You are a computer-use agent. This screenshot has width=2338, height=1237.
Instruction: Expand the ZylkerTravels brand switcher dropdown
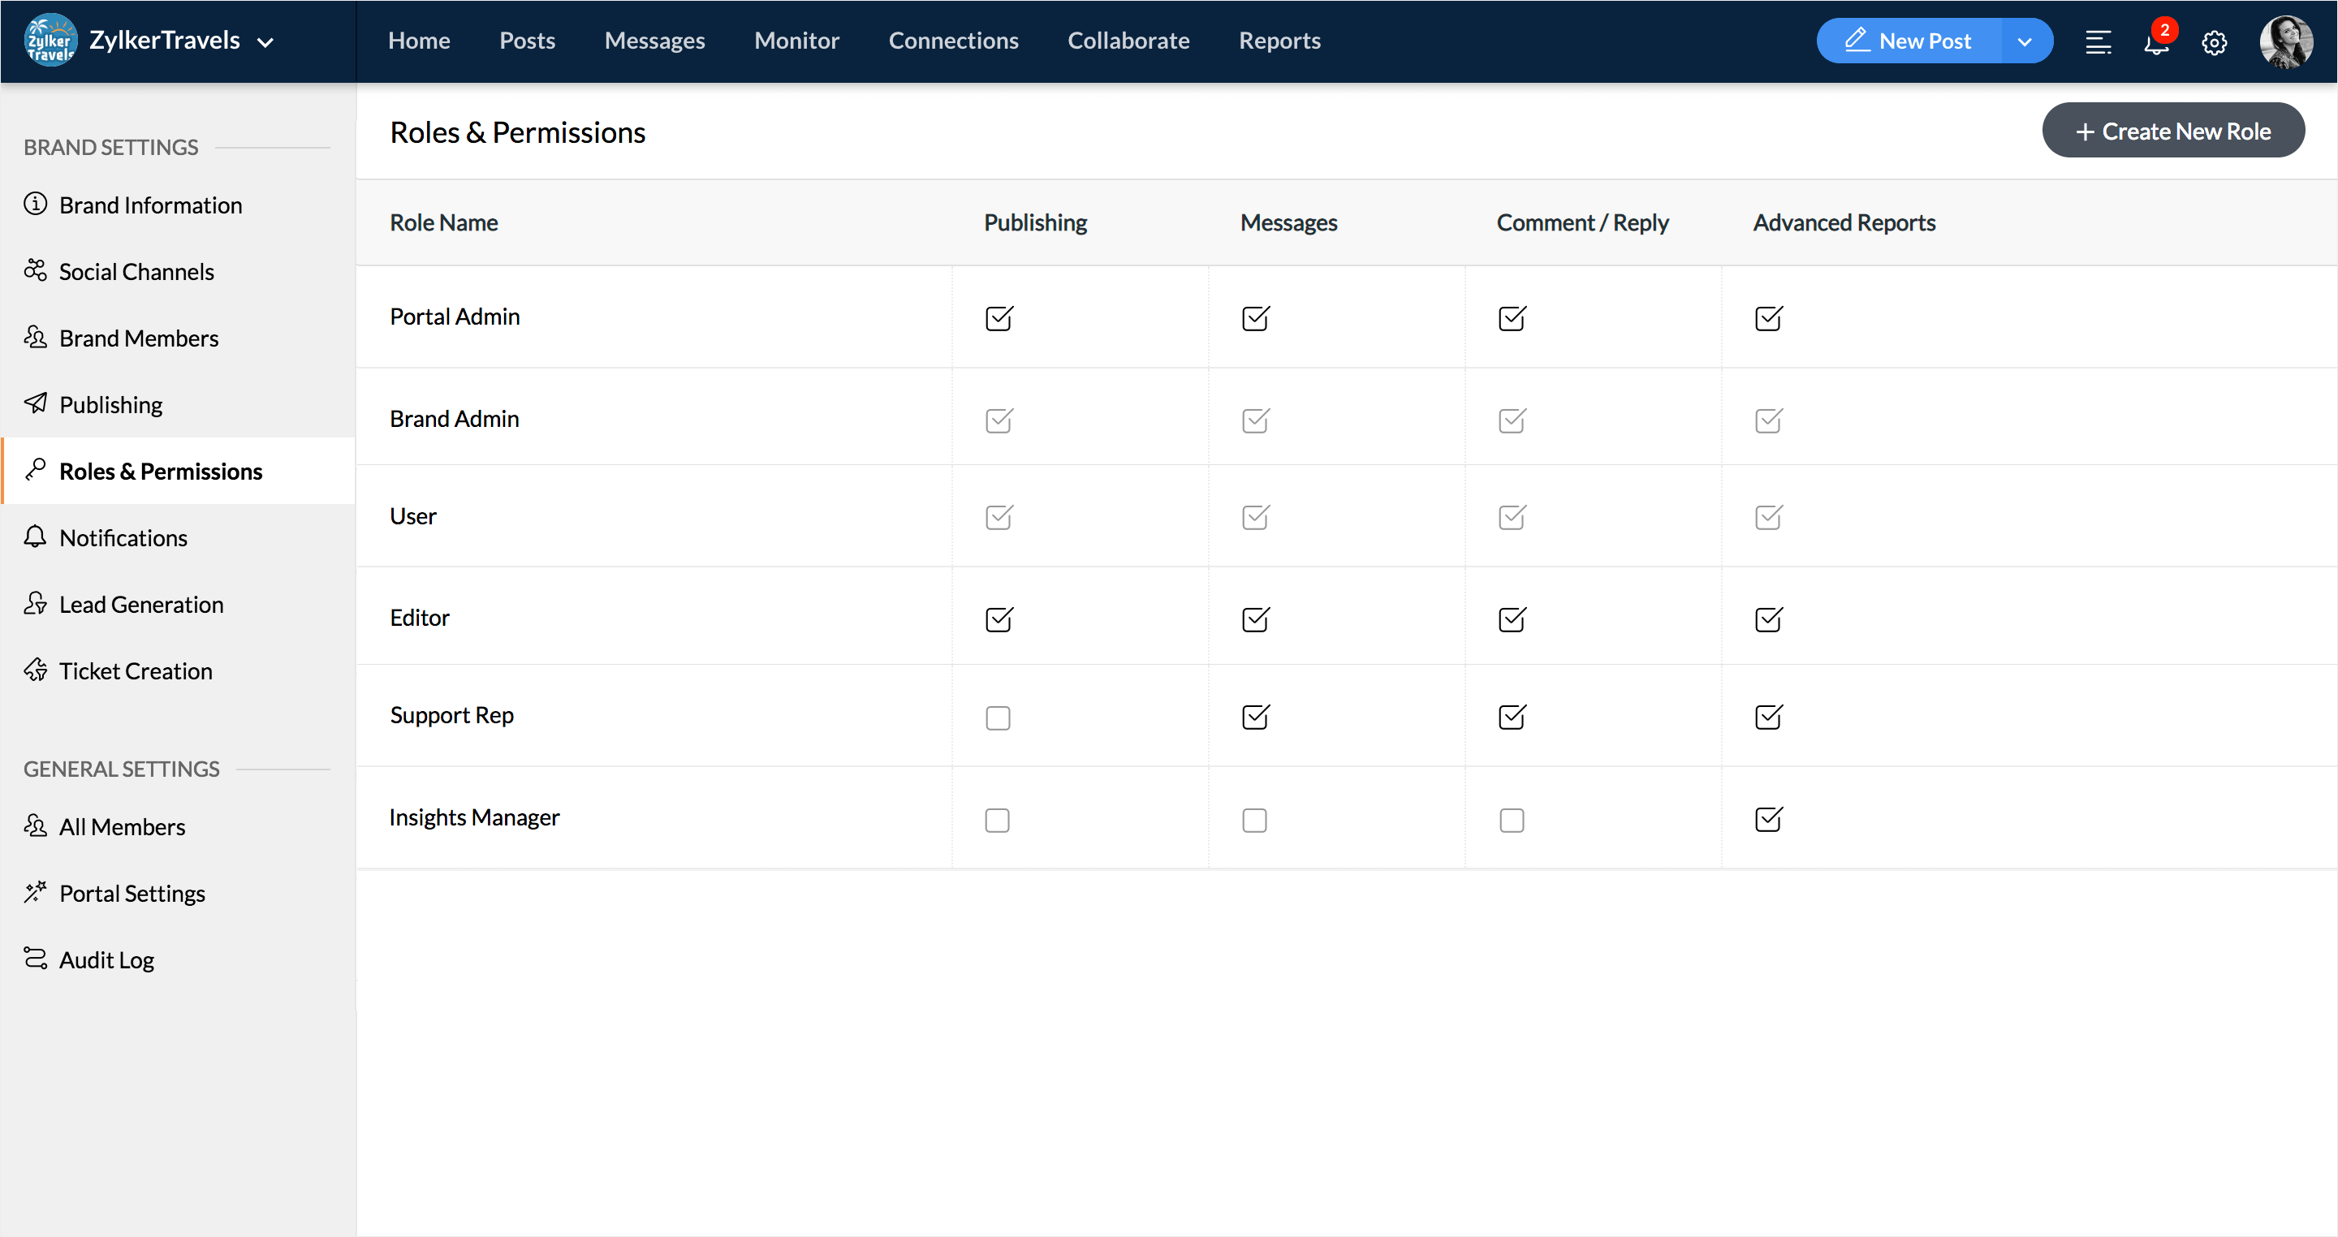266,41
